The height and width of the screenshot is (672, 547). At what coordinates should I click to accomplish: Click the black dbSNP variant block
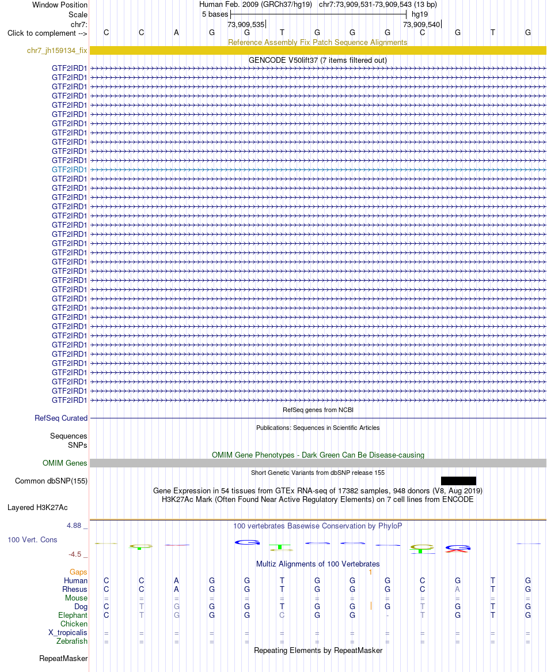458,481
